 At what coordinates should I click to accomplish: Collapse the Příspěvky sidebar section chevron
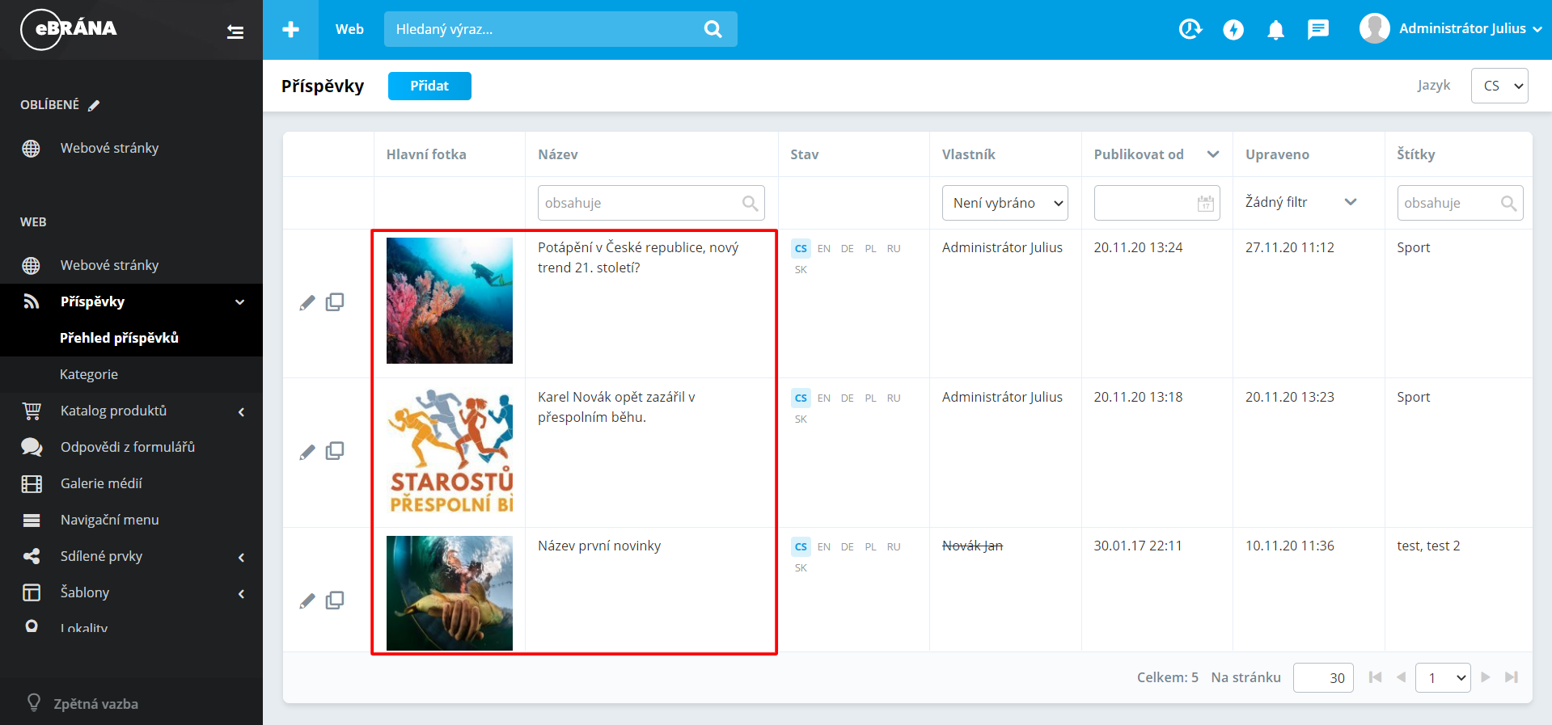(239, 302)
